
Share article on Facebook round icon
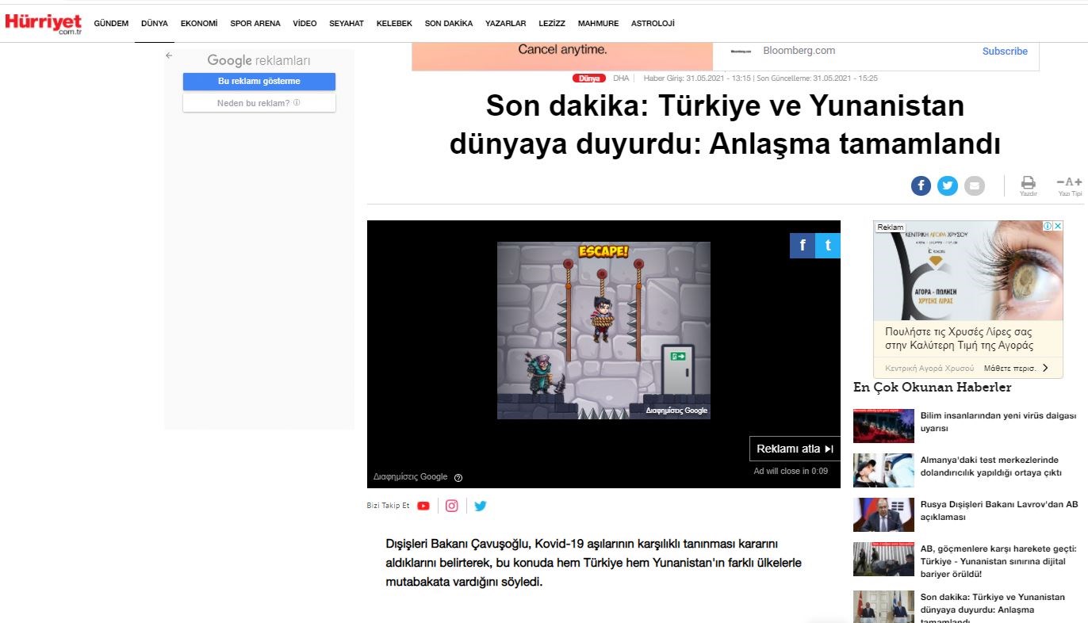pyautogui.click(x=921, y=185)
